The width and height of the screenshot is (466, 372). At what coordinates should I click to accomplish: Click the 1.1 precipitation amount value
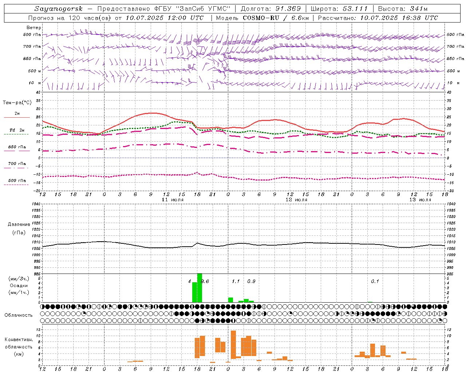236,282
